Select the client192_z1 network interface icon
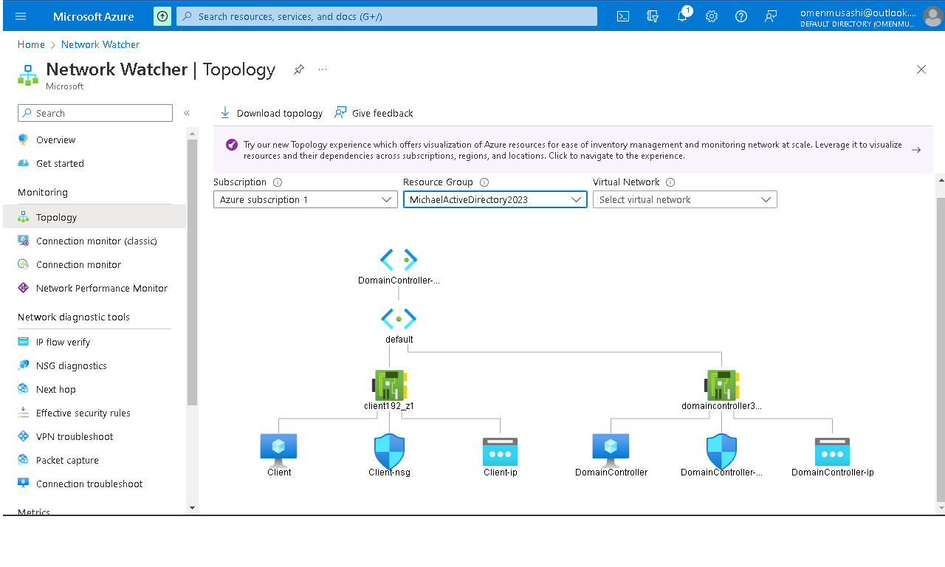The image size is (945, 567). coord(389,384)
